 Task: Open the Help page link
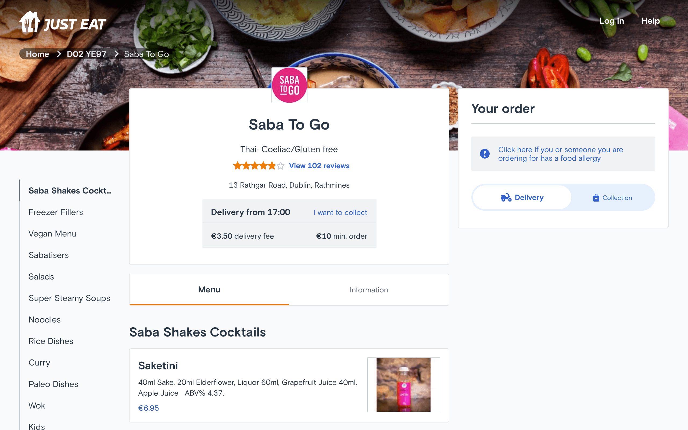650,21
